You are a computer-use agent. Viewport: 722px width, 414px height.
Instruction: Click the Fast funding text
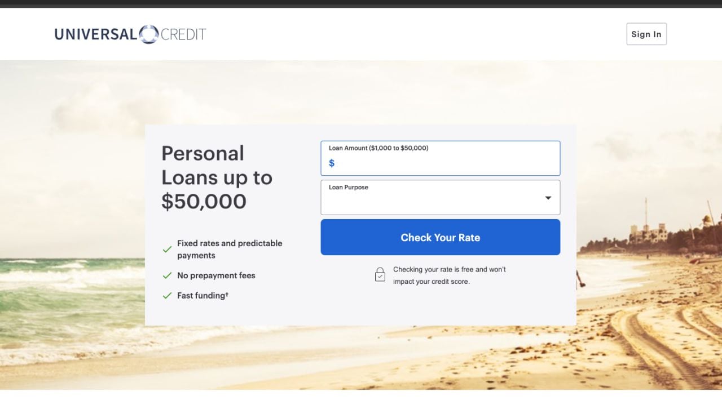(x=202, y=296)
